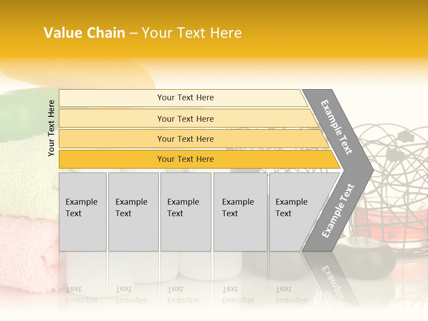Click the vertical "Your Text Here" side label
This screenshot has width=428, height=321.
coord(51,128)
